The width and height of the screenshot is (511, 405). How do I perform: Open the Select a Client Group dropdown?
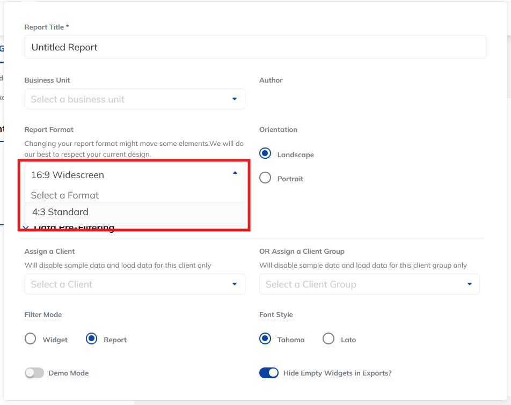click(369, 284)
